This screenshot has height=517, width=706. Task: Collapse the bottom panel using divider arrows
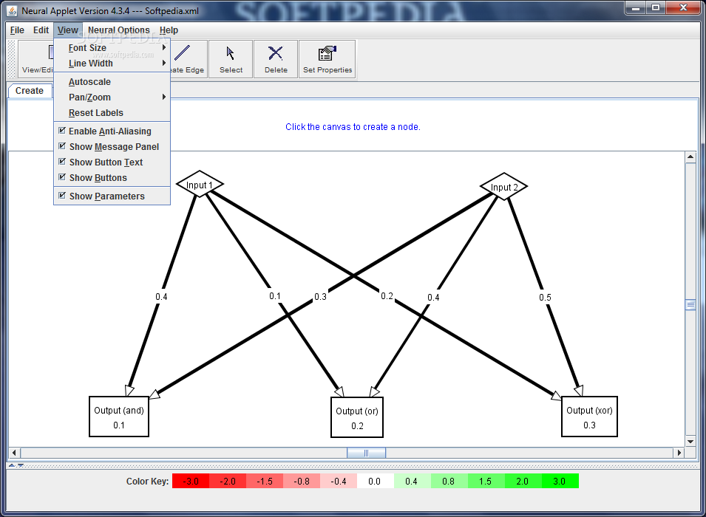point(20,465)
